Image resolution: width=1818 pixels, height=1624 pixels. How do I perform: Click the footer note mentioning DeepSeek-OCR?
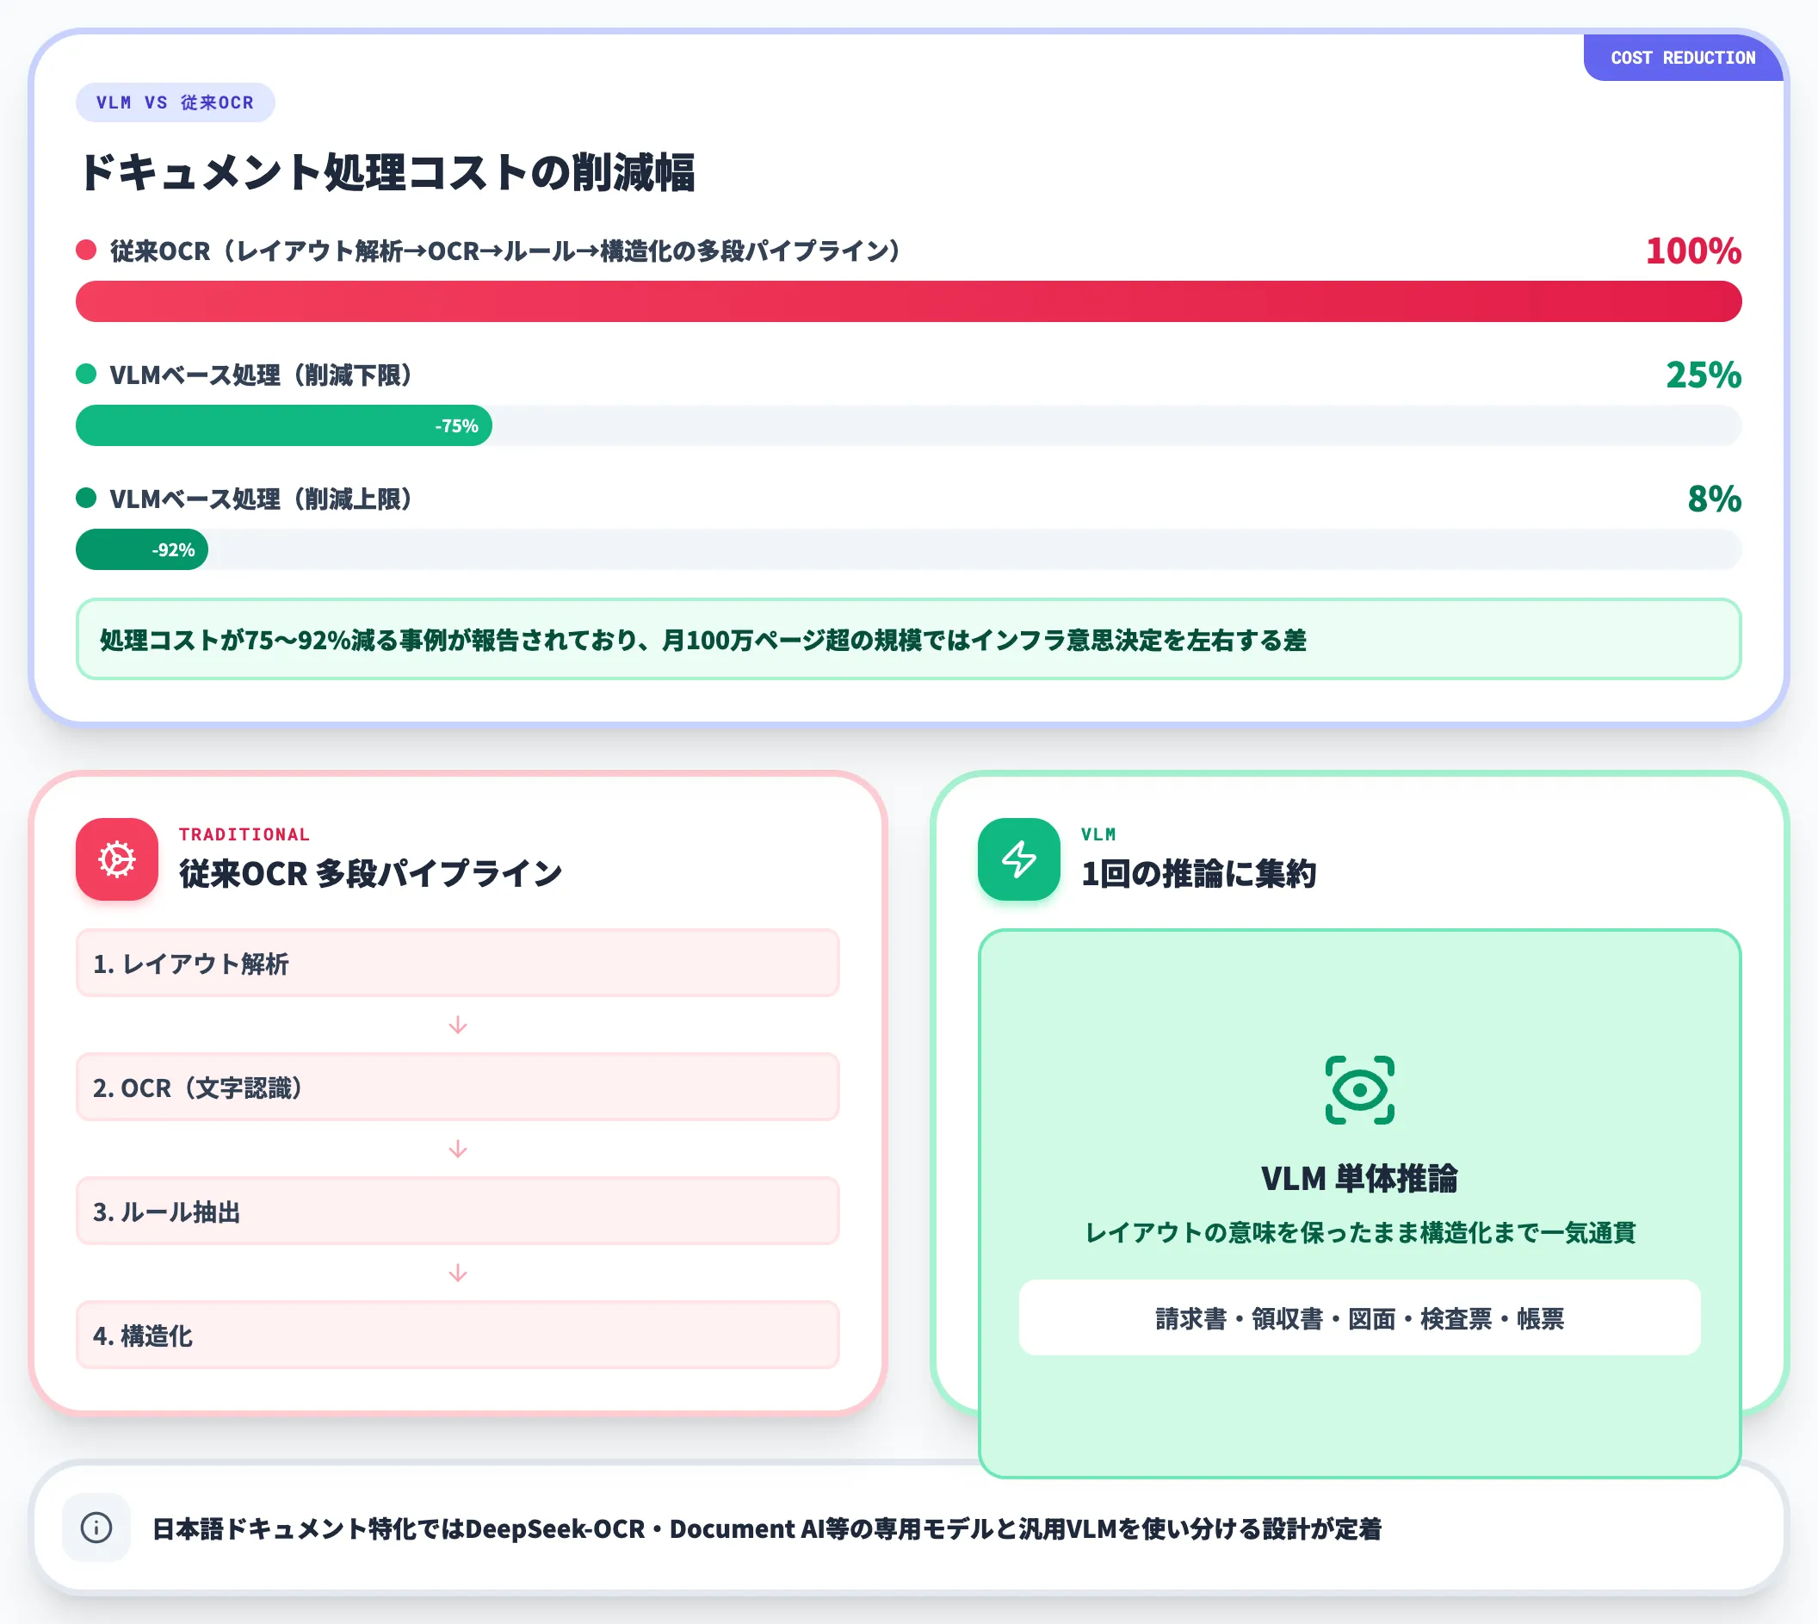pos(766,1528)
